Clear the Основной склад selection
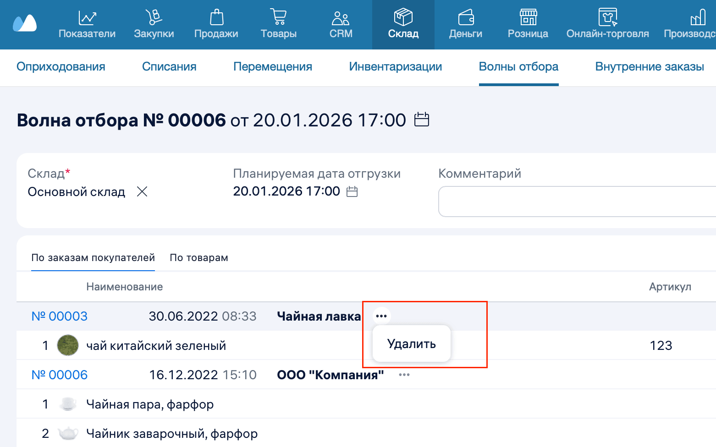The image size is (716, 447). click(142, 191)
